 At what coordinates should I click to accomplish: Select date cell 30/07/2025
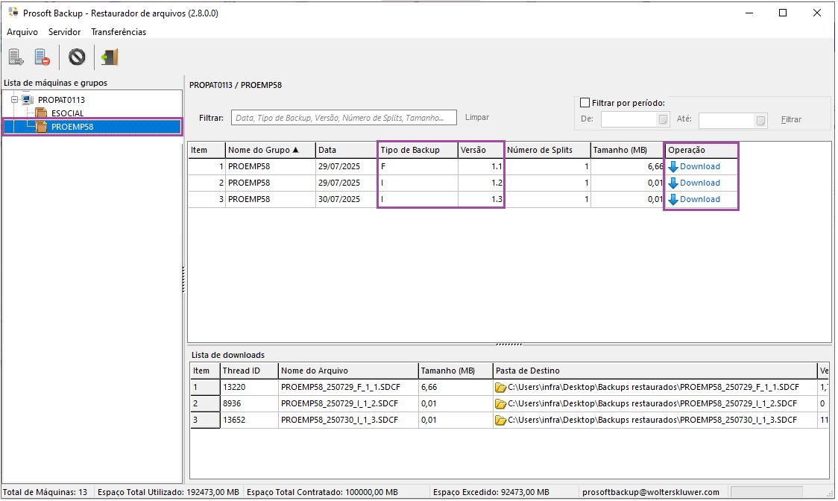tap(347, 200)
